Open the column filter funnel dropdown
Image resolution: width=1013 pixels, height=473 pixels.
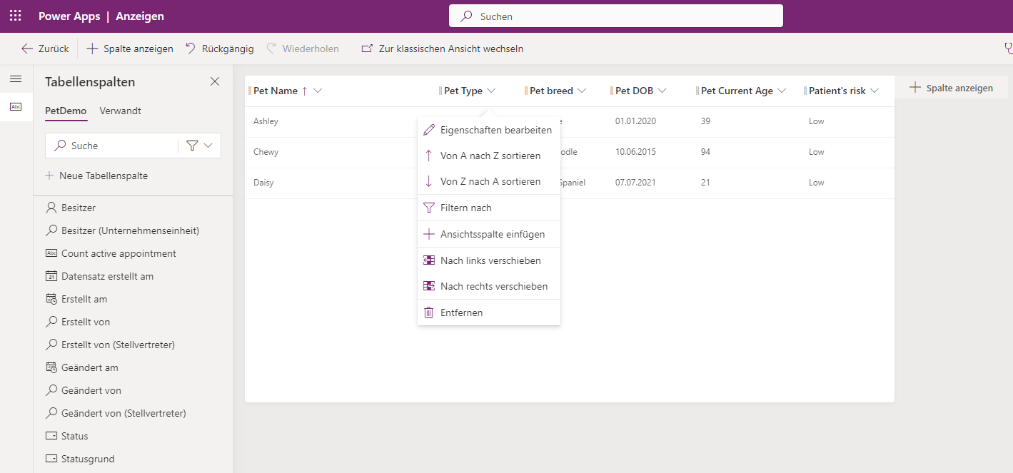[x=199, y=146]
